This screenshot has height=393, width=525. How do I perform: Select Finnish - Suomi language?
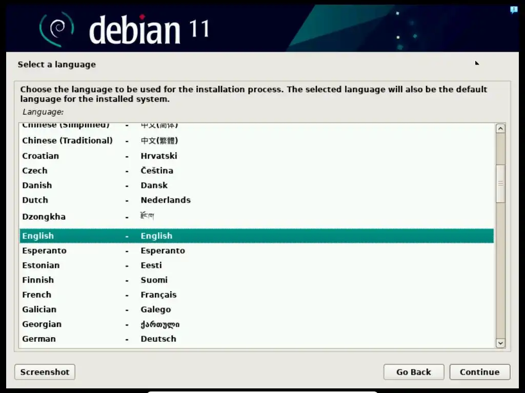coord(256,280)
